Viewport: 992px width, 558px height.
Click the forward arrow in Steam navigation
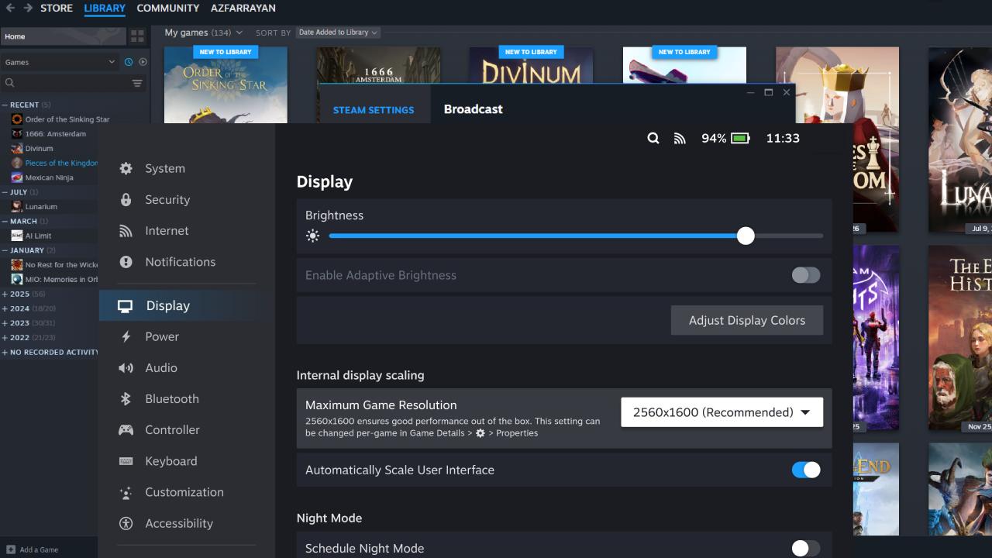[28, 8]
